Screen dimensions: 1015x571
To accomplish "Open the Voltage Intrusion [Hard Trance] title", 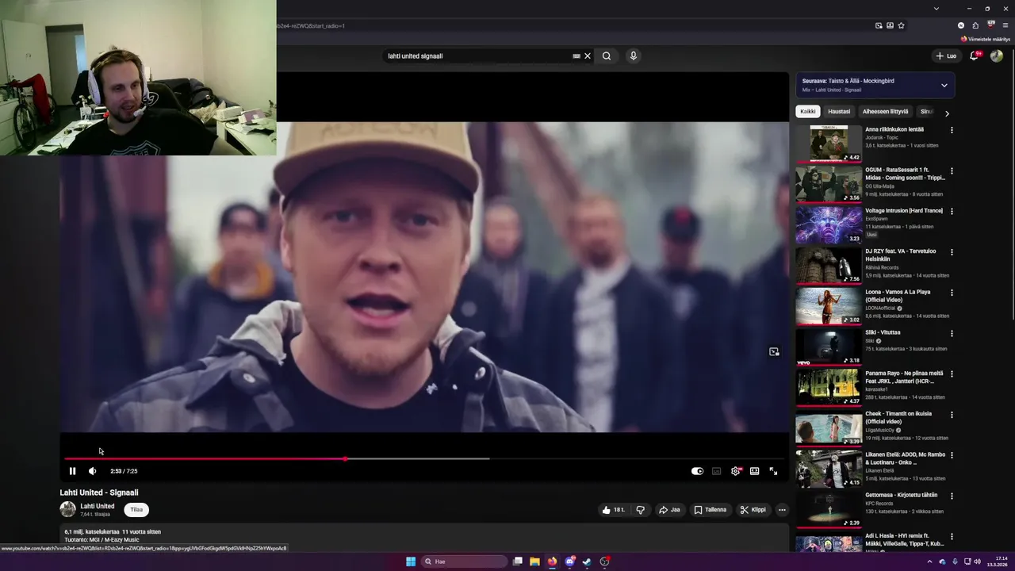I will point(904,211).
